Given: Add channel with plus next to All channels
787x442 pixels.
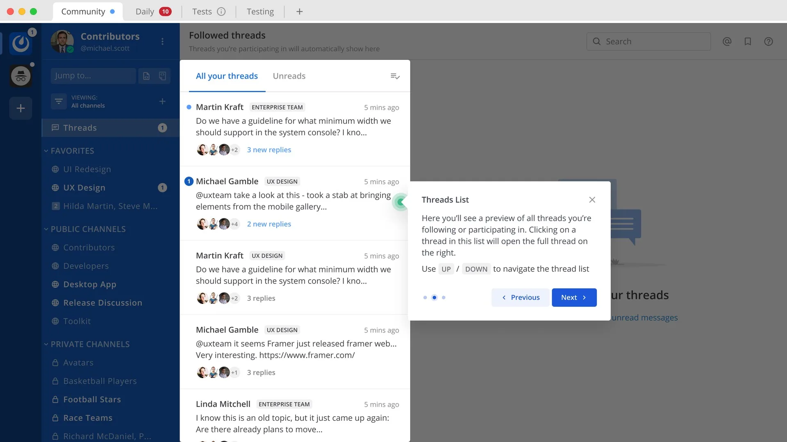Looking at the screenshot, I should 162,101.
